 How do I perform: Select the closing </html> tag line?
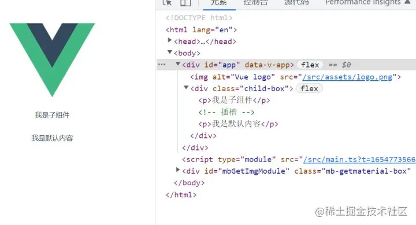181,195
